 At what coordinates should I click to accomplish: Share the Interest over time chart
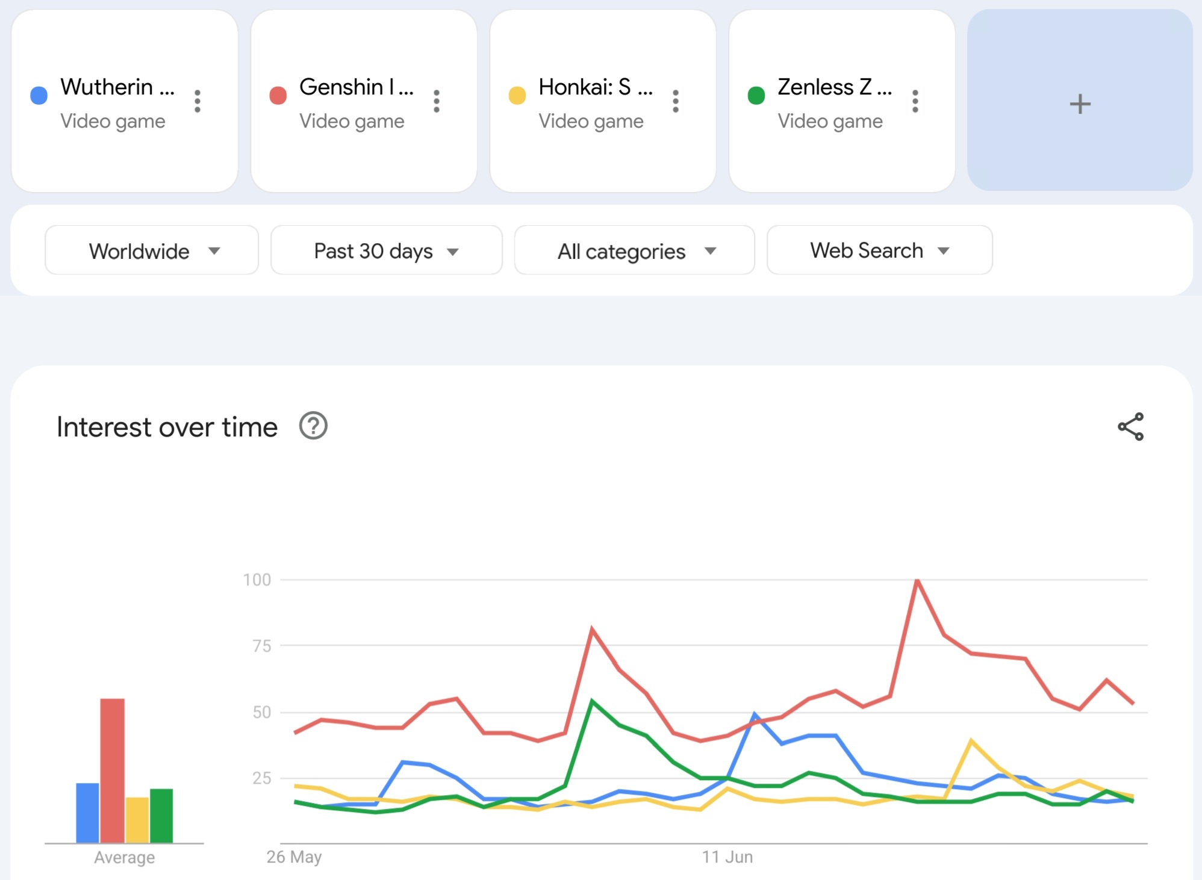tap(1130, 427)
